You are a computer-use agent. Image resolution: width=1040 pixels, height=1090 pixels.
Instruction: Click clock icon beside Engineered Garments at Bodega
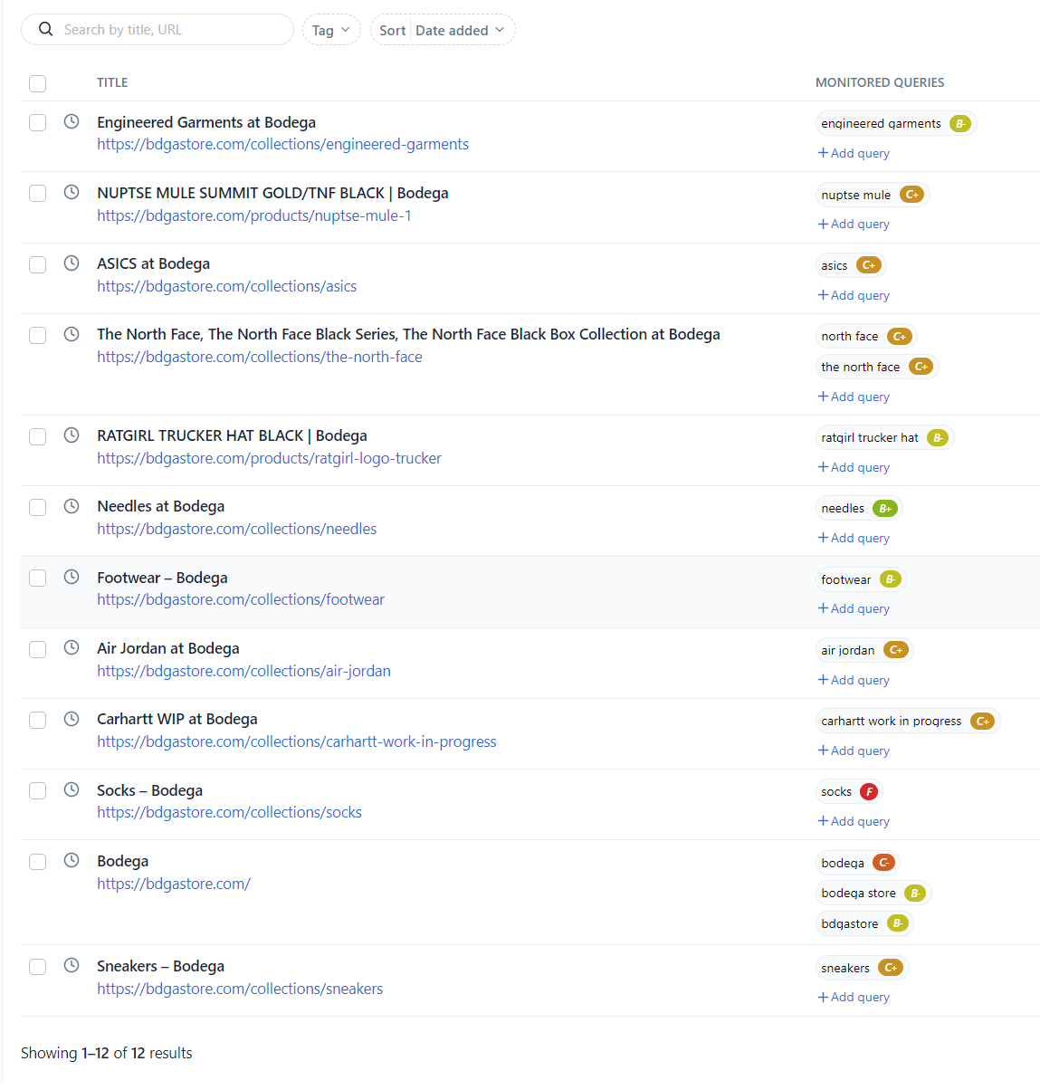tap(72, 121)
